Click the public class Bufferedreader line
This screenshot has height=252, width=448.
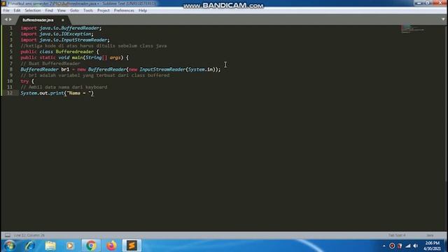59,52
